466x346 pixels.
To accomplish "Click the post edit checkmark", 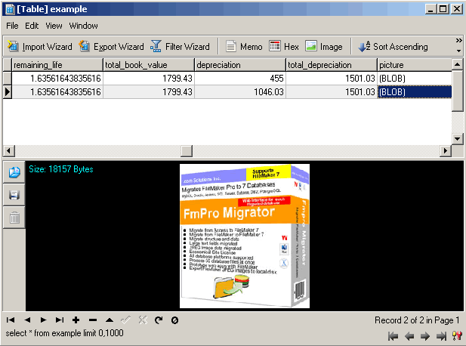I will [x=126, y=320].
